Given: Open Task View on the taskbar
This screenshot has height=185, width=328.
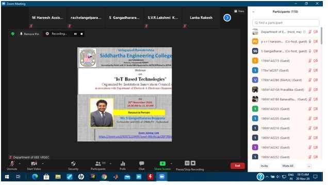Looking at the screenshot, I should click(18, 177).
